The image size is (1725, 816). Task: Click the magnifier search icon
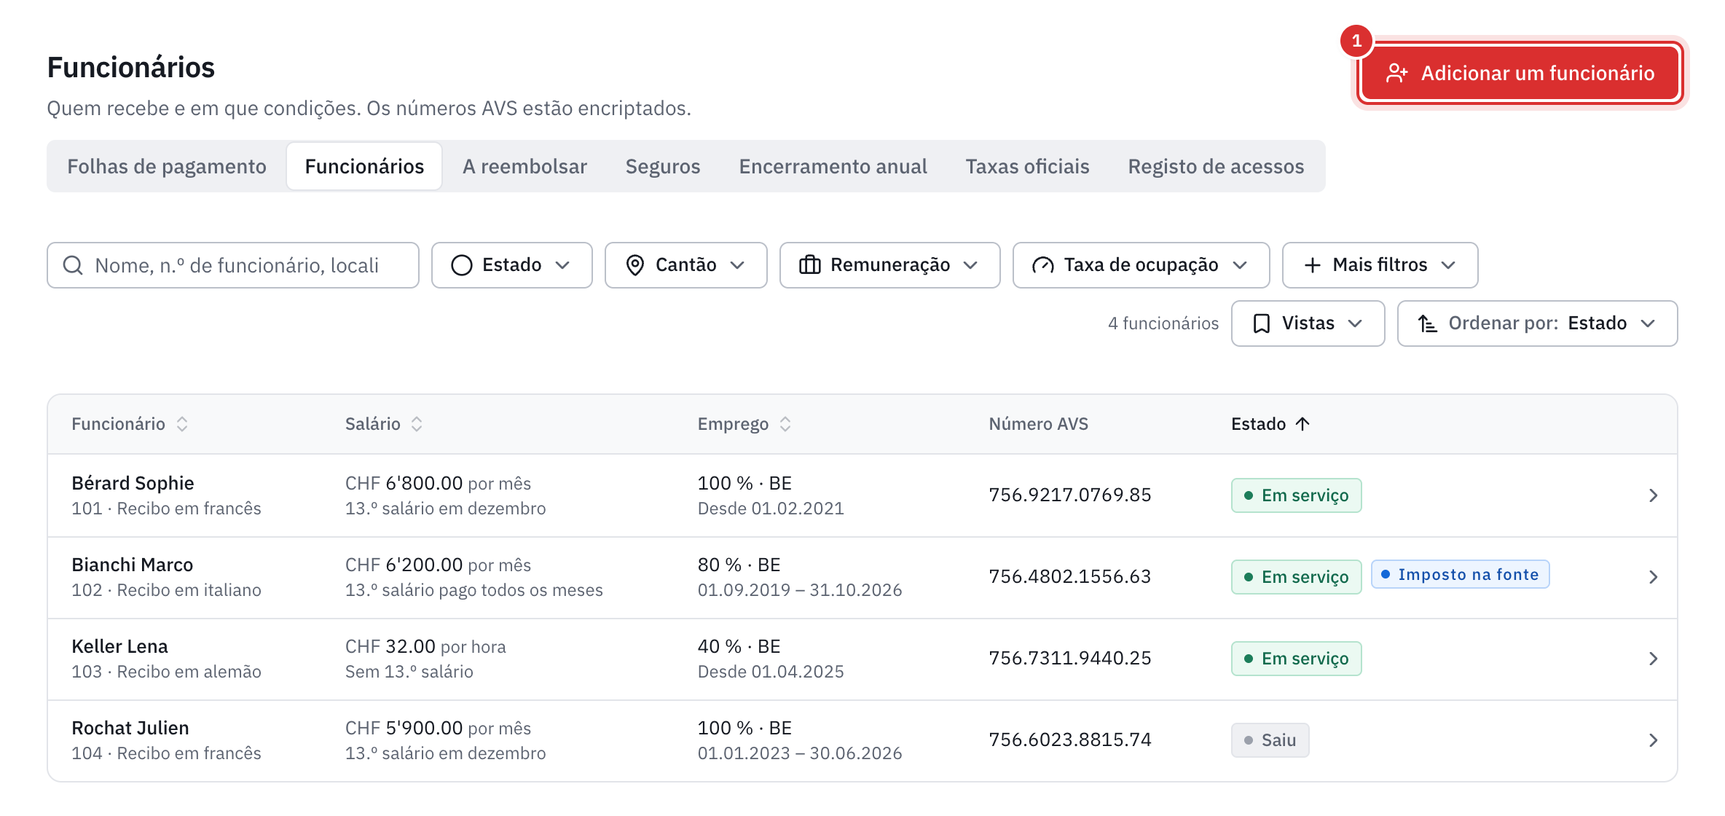point(73,265)
